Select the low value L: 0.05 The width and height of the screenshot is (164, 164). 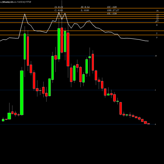pyautogui.click(x=85, y=10)
